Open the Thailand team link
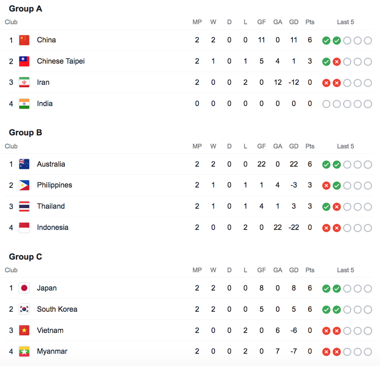 click(x=51, y=206)
